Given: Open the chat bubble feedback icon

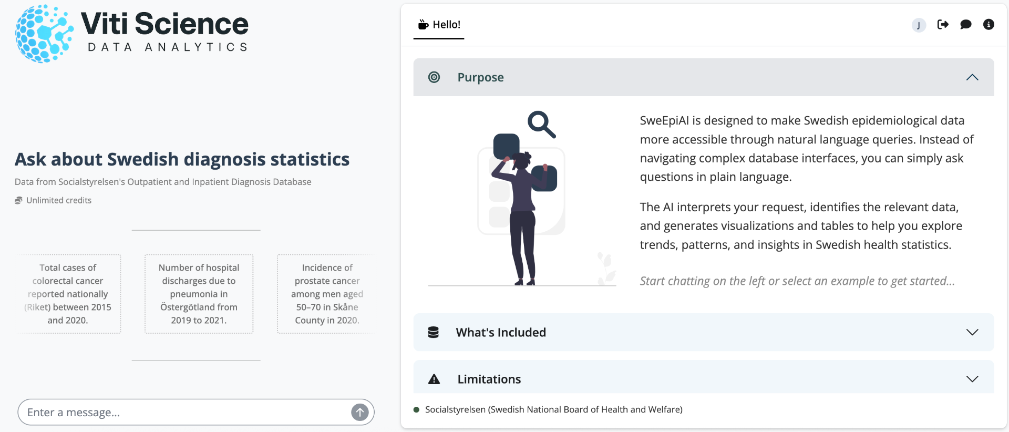Looking at the screenshot, I should point(966,24).
